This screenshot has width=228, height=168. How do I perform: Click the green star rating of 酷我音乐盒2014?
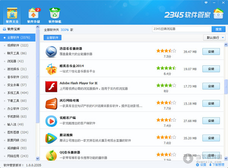tap(166, 68)
